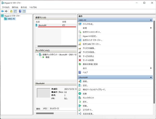This screenshot has width=156, height=119.
Task: Click the blue Help toolbar icon
Action: [x=20, y=11]
